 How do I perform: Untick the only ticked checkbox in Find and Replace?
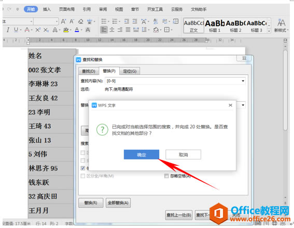point(82,168)
